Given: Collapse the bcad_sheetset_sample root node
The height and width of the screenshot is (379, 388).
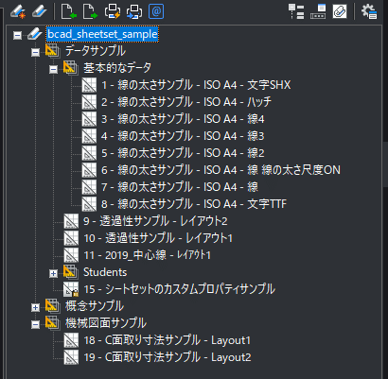Looking at the screenshot, I should coord(17,35).
